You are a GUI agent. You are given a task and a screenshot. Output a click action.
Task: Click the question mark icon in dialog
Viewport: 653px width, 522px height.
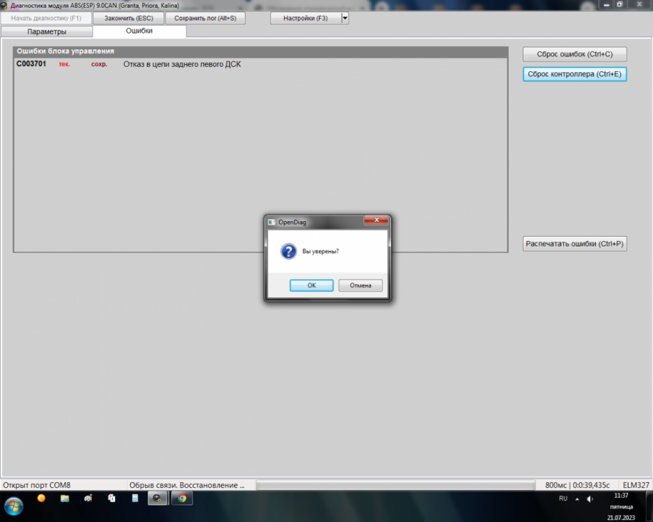click(x=288, y=251)
